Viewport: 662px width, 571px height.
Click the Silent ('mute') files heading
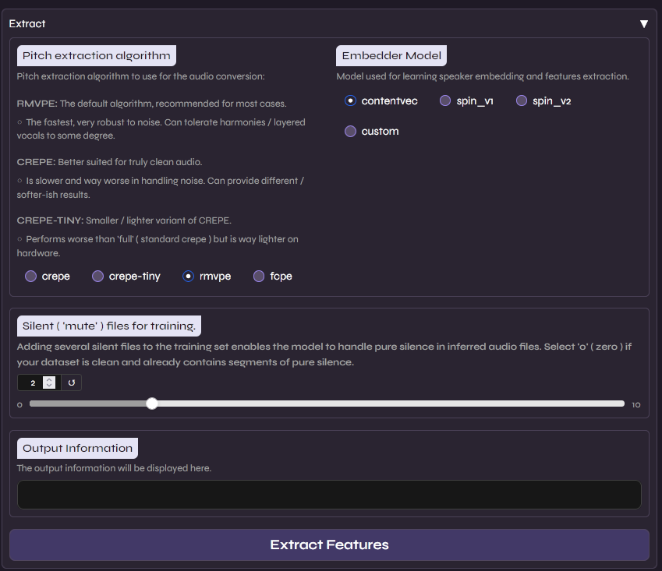point(109,326)
